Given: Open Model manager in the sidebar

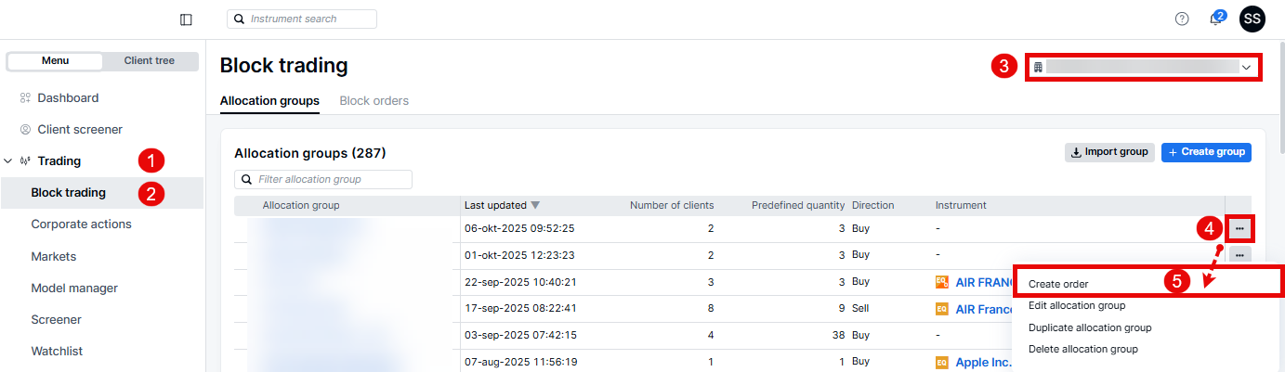Looking at the screenshot, I should [74, 288].
